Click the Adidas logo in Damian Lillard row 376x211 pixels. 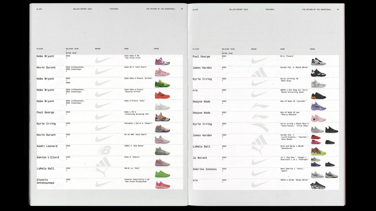104,161
